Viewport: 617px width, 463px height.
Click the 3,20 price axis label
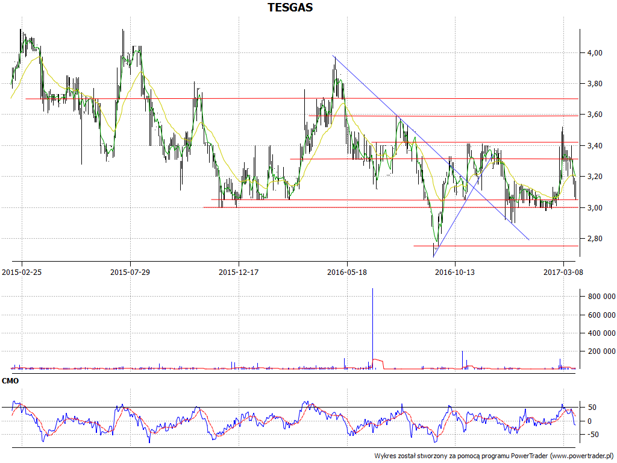pos(595,177)
